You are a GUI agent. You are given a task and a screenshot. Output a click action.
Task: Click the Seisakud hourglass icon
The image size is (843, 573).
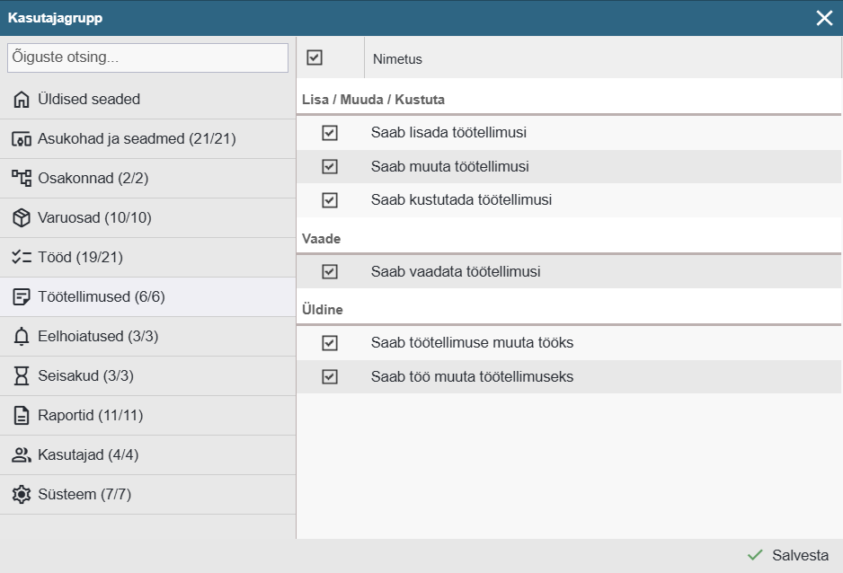22,376
